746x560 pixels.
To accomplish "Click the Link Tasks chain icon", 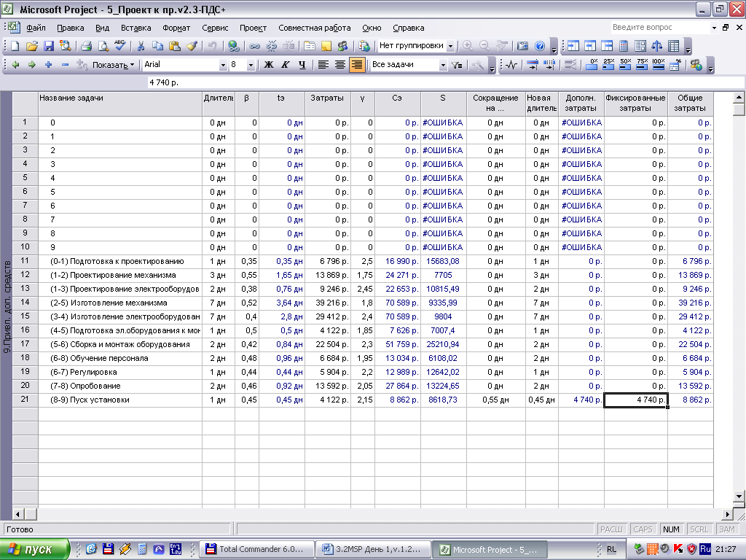I will pos(255,46).
